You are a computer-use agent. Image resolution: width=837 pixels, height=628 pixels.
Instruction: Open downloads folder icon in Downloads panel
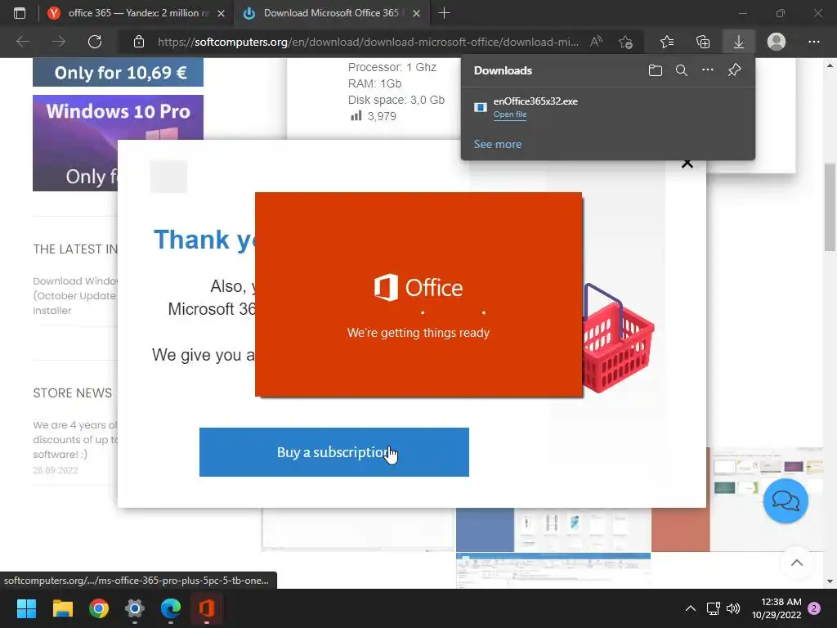pyautogui.click(x=656, y=70)
